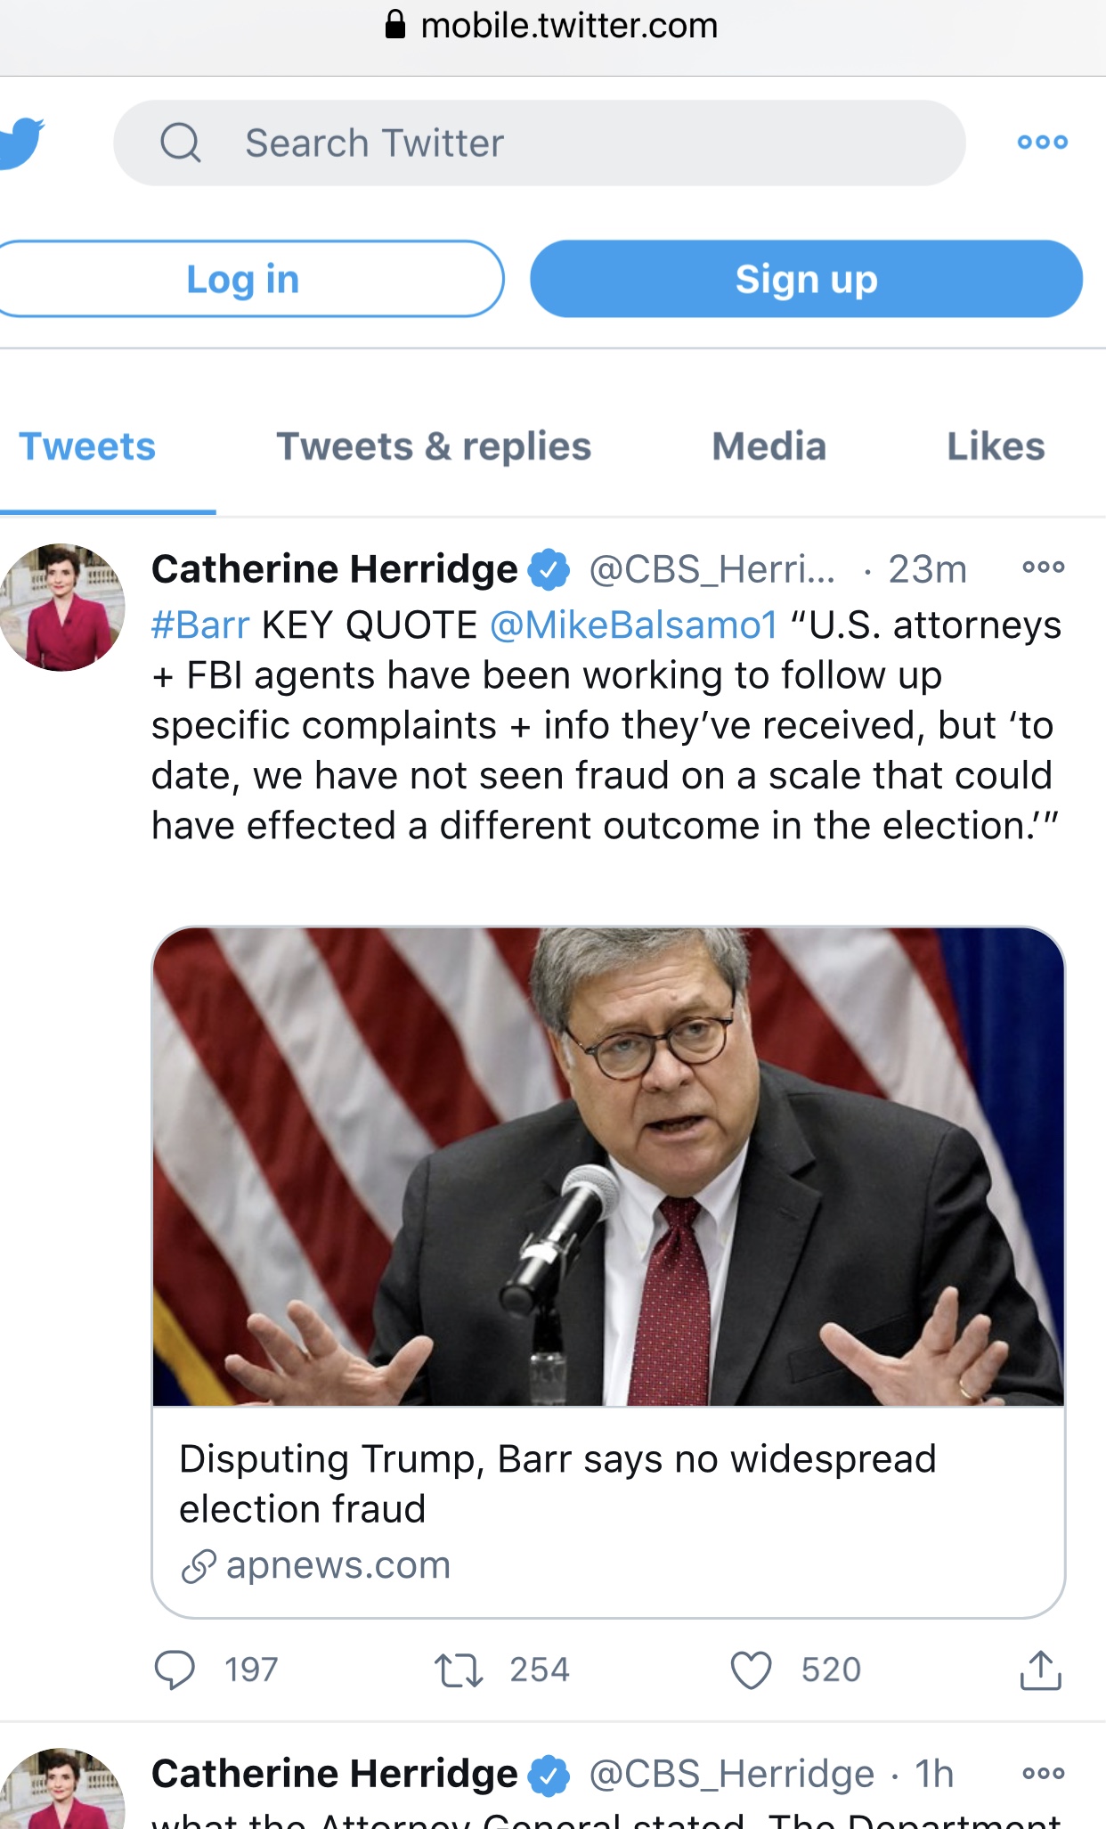
Task: Open the top-right more options menu
Action: point(1042,143)
